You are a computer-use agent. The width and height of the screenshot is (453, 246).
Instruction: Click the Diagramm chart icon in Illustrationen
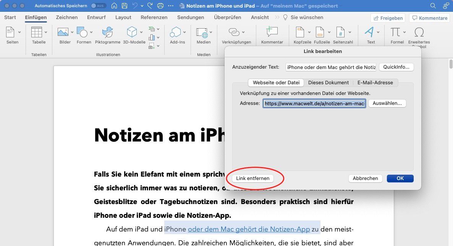click(152, 37)
